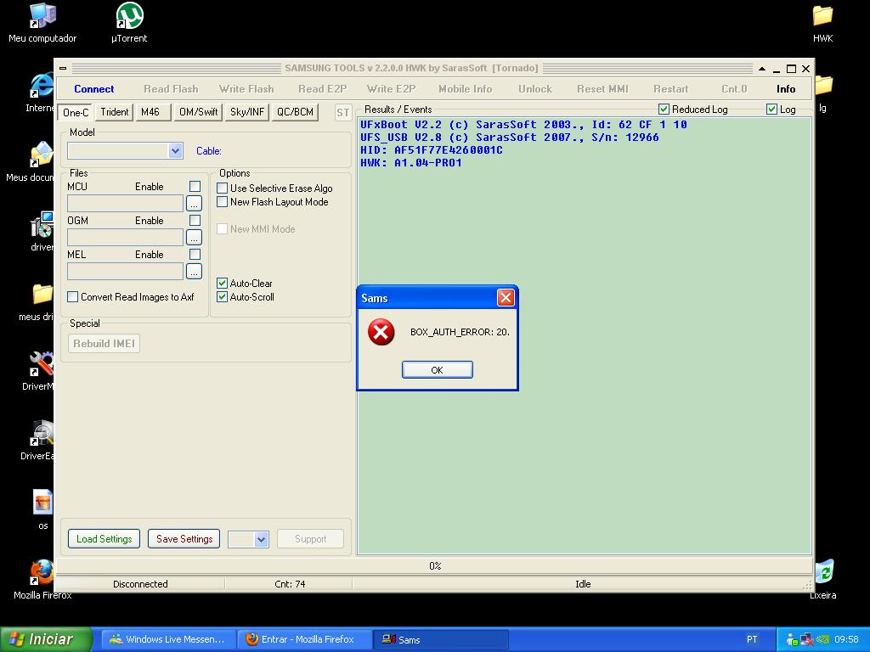Click the system menu icon of Samsung Tools

[63, 68]
